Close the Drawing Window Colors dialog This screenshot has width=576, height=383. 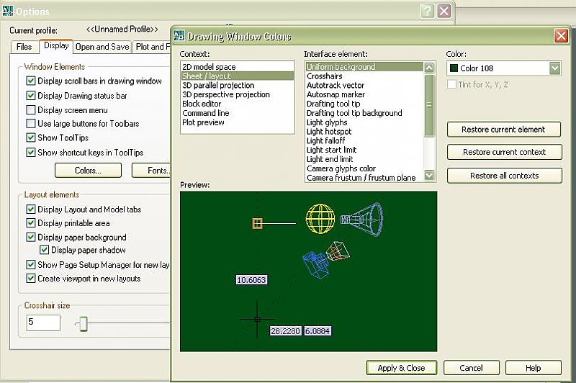(561, 35)
